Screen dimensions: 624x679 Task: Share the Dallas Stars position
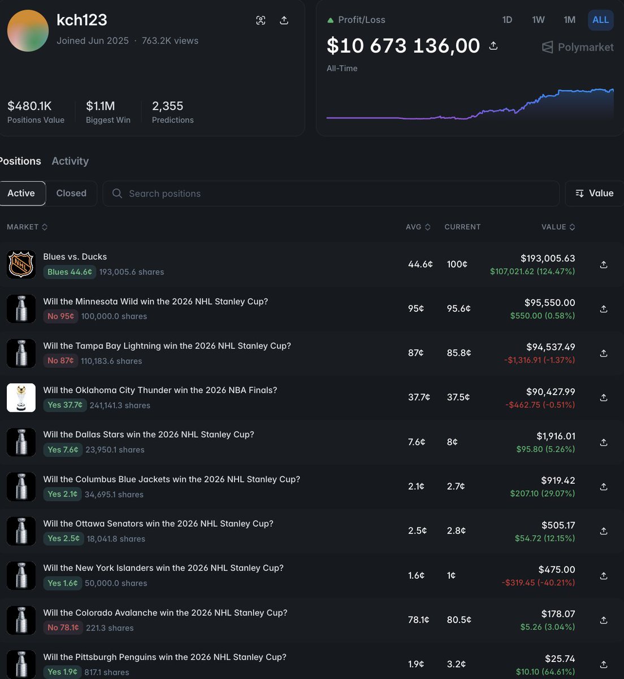604,442
